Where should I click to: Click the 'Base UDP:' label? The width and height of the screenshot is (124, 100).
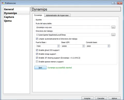point(66,42)
